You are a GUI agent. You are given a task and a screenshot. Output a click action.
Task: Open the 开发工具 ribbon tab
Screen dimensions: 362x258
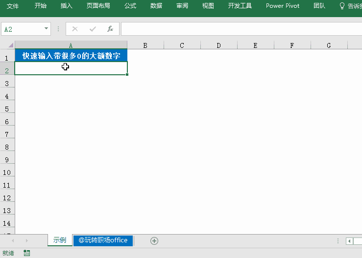click(x=240, y=6)
